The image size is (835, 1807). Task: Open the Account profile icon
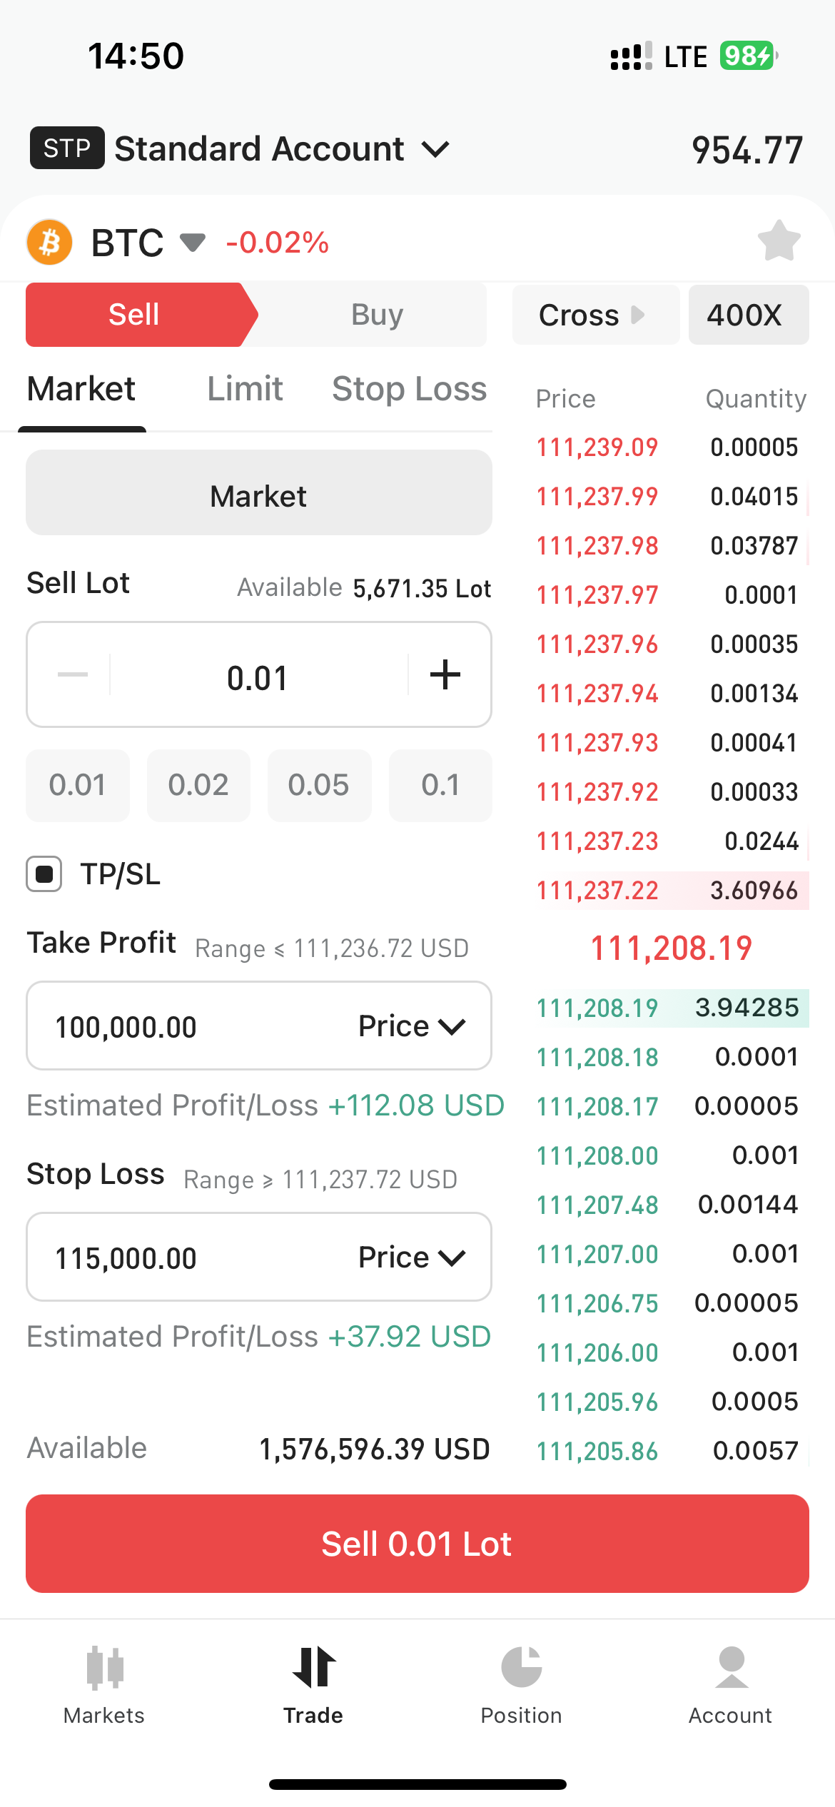[731, 1668]
